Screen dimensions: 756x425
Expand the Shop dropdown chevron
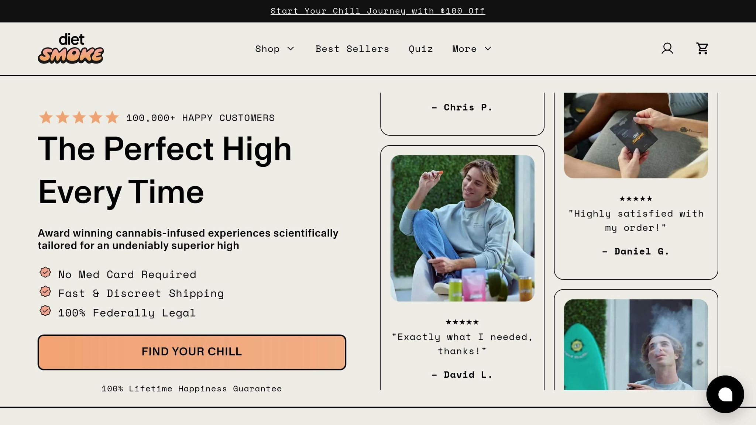click(x=291, y=49)
